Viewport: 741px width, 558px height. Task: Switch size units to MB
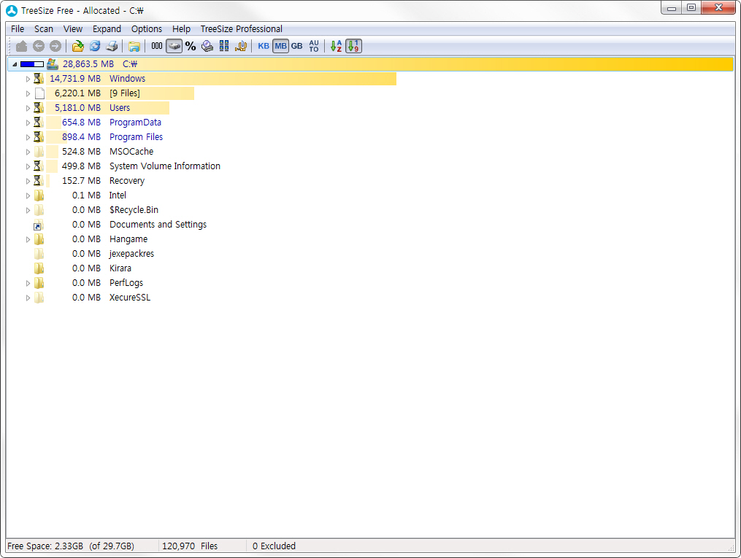[281, 46]
